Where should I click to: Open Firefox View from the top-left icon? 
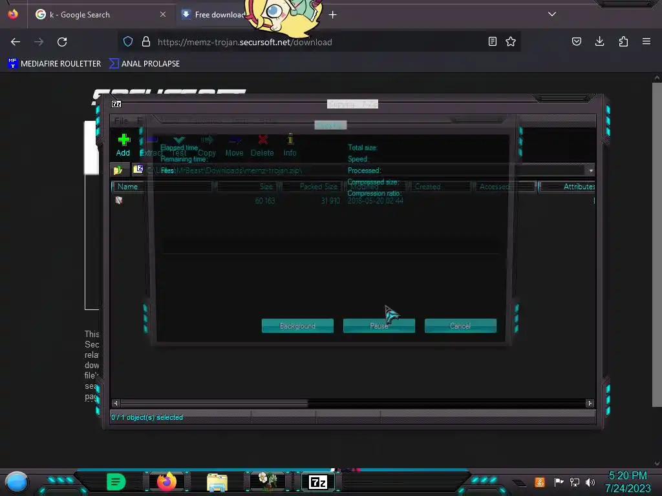13,14
